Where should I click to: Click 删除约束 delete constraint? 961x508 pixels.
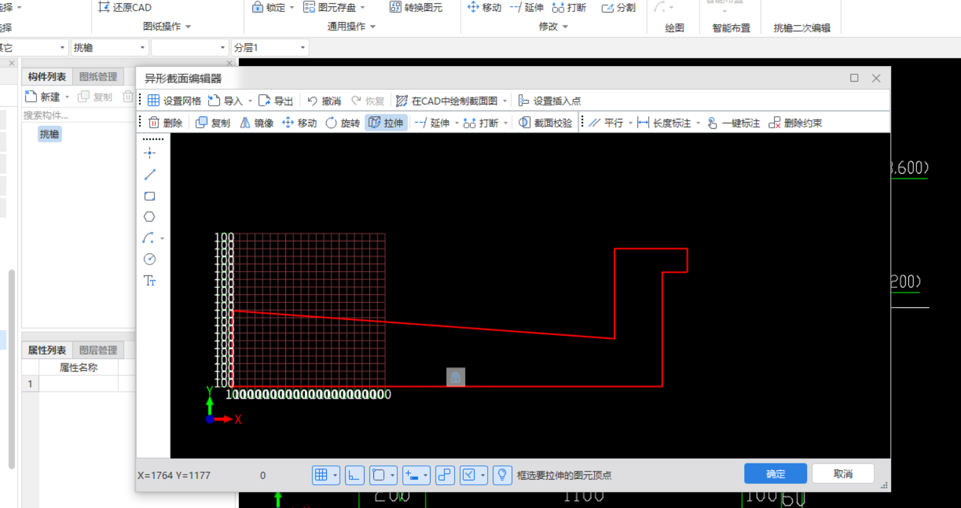pyautogui.click(x=795, y=123)
